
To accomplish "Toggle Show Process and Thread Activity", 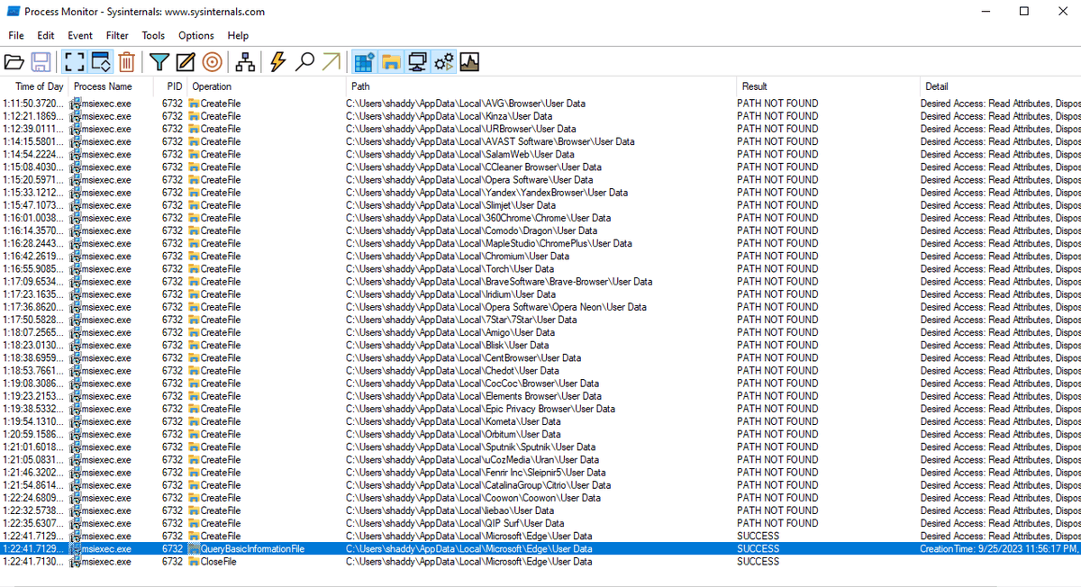I will point(444,62).
